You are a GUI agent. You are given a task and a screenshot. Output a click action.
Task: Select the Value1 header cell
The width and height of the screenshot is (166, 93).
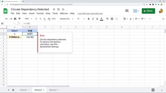[15, 31]
